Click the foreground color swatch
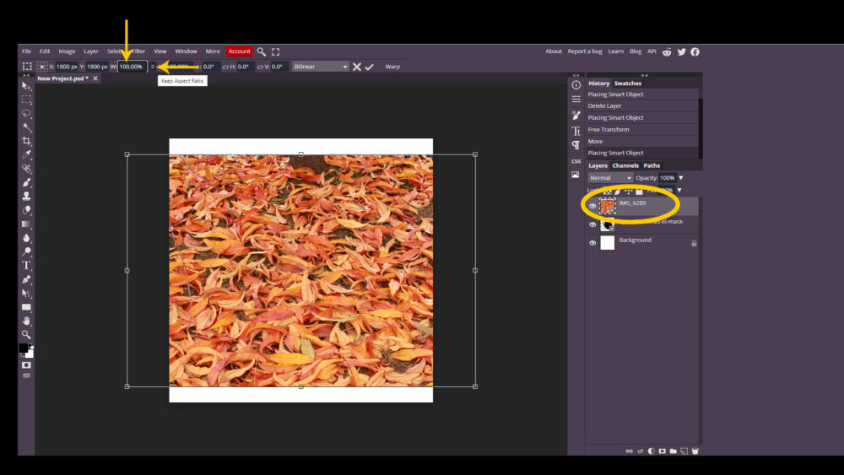 (x=24, y=348)
